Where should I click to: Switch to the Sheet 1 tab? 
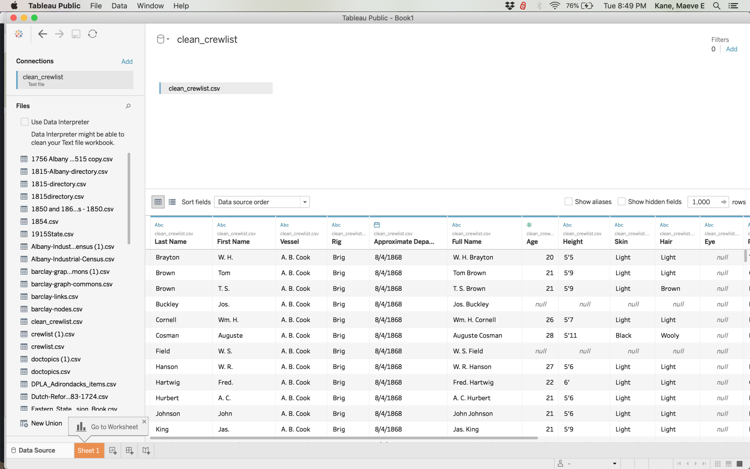pos(89,451)
